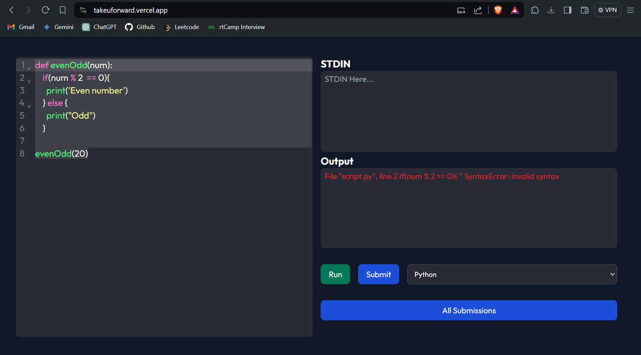Share this page via share icon

pos(478,10)
